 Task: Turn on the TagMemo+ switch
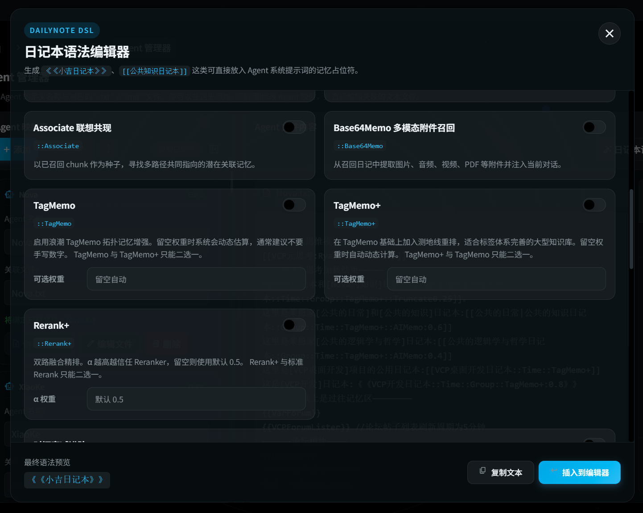594,205
